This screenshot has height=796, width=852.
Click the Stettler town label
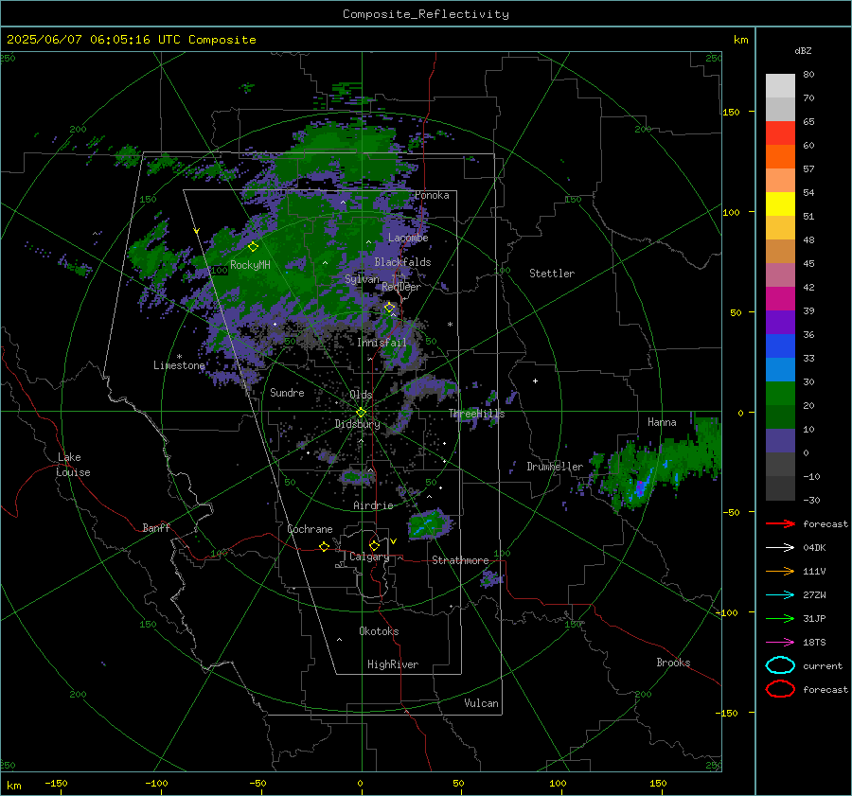(x=552, y=274)
